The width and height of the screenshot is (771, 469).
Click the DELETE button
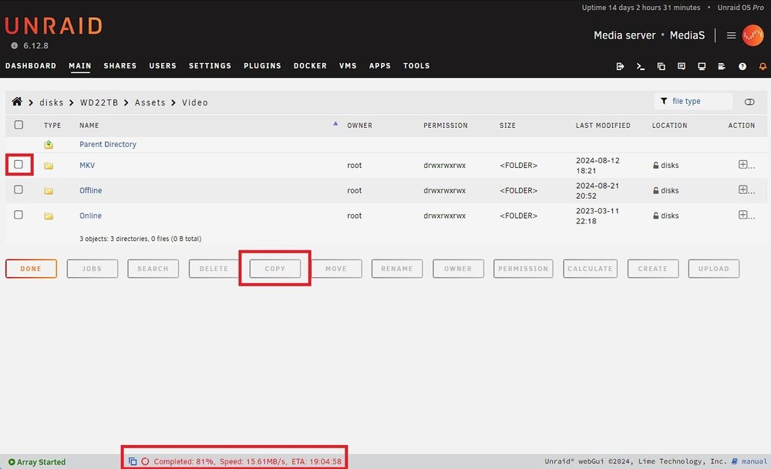(x=214, y=269)
